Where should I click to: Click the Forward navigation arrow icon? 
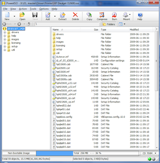click(19, 24)
